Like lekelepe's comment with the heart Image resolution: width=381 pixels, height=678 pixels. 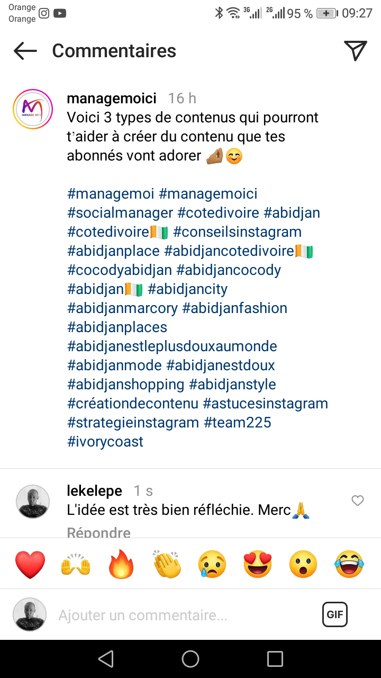click(358, 501)
